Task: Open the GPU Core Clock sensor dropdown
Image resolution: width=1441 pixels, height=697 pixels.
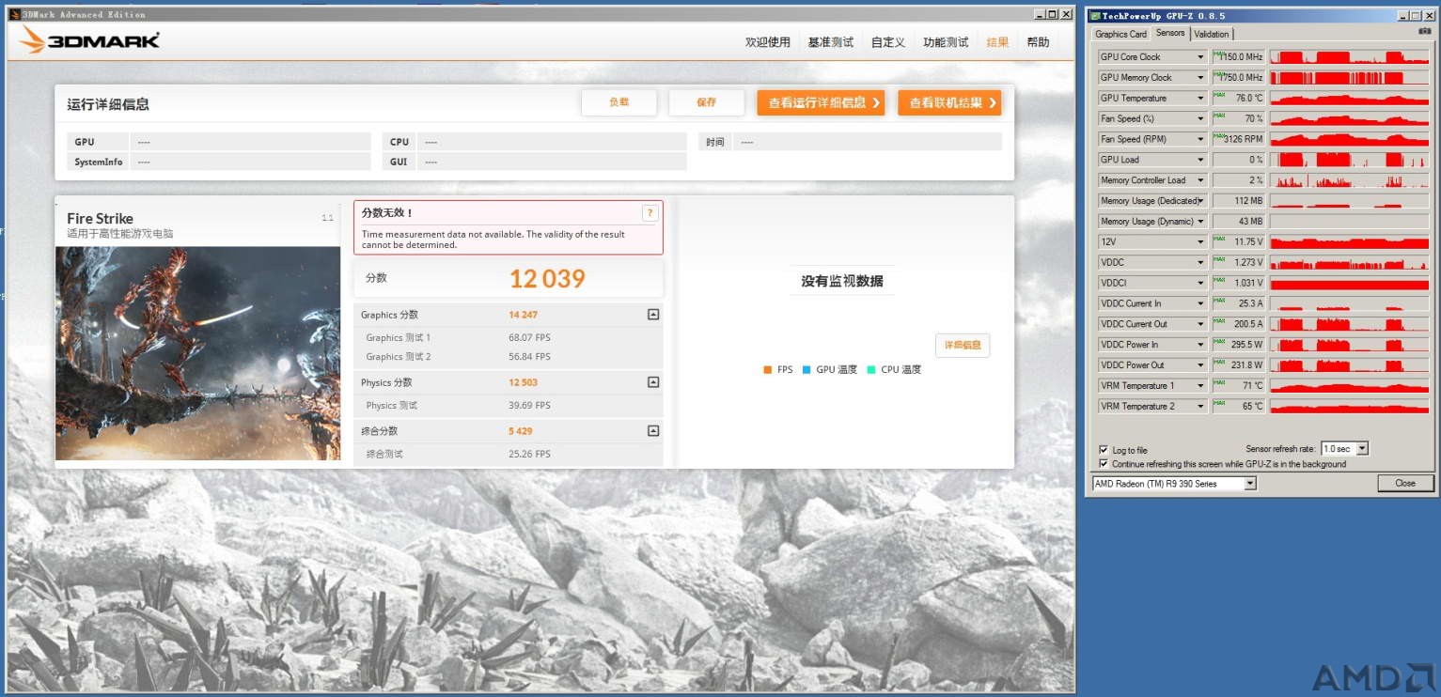Action: [1200, 57]
